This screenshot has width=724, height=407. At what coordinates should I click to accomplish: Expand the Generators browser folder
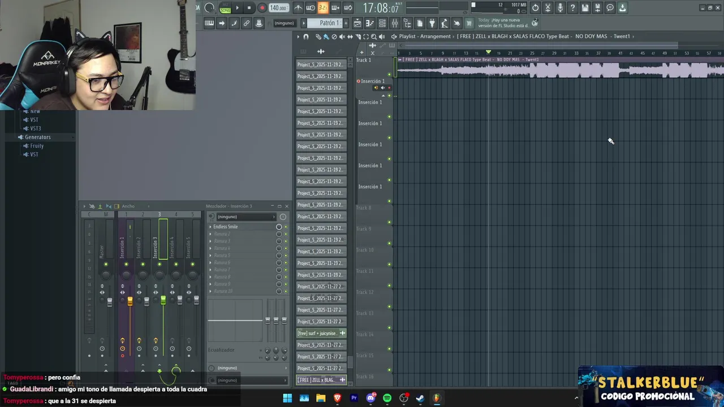click(37, 137)
